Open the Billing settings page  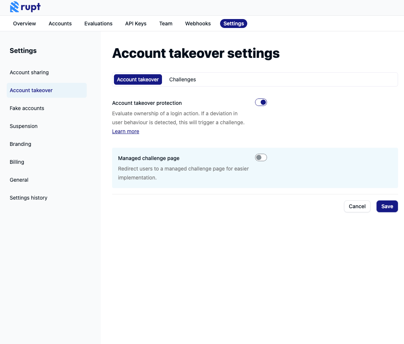point(17,162)
